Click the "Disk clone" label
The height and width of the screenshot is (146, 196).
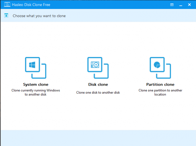coord(98,85)
